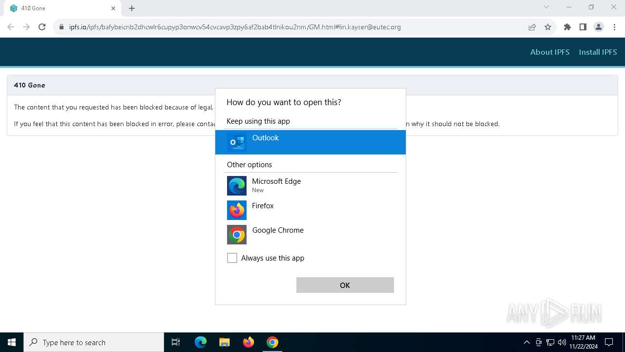The image size is (625, 352).
Task: Click the address bar URL
Action: pyautogui.click(x=235, y=27)
